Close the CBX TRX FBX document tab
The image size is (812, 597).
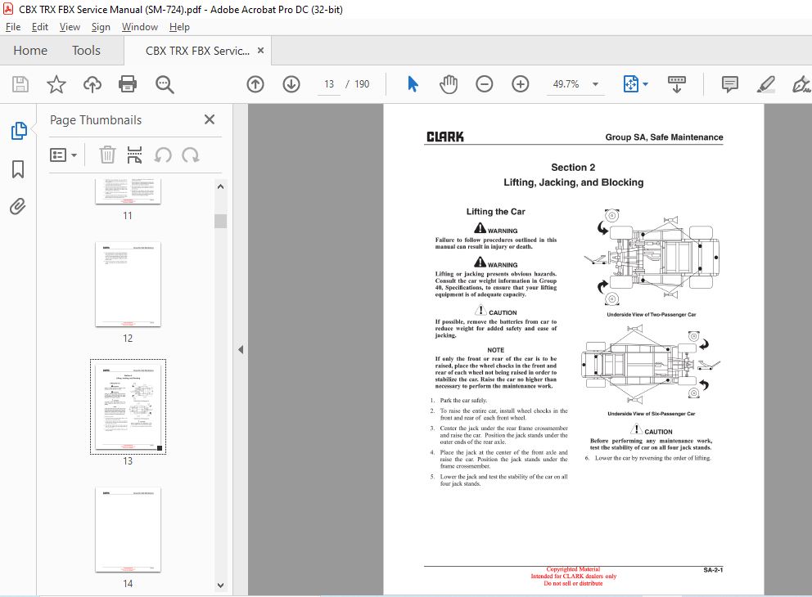[260, 50]
